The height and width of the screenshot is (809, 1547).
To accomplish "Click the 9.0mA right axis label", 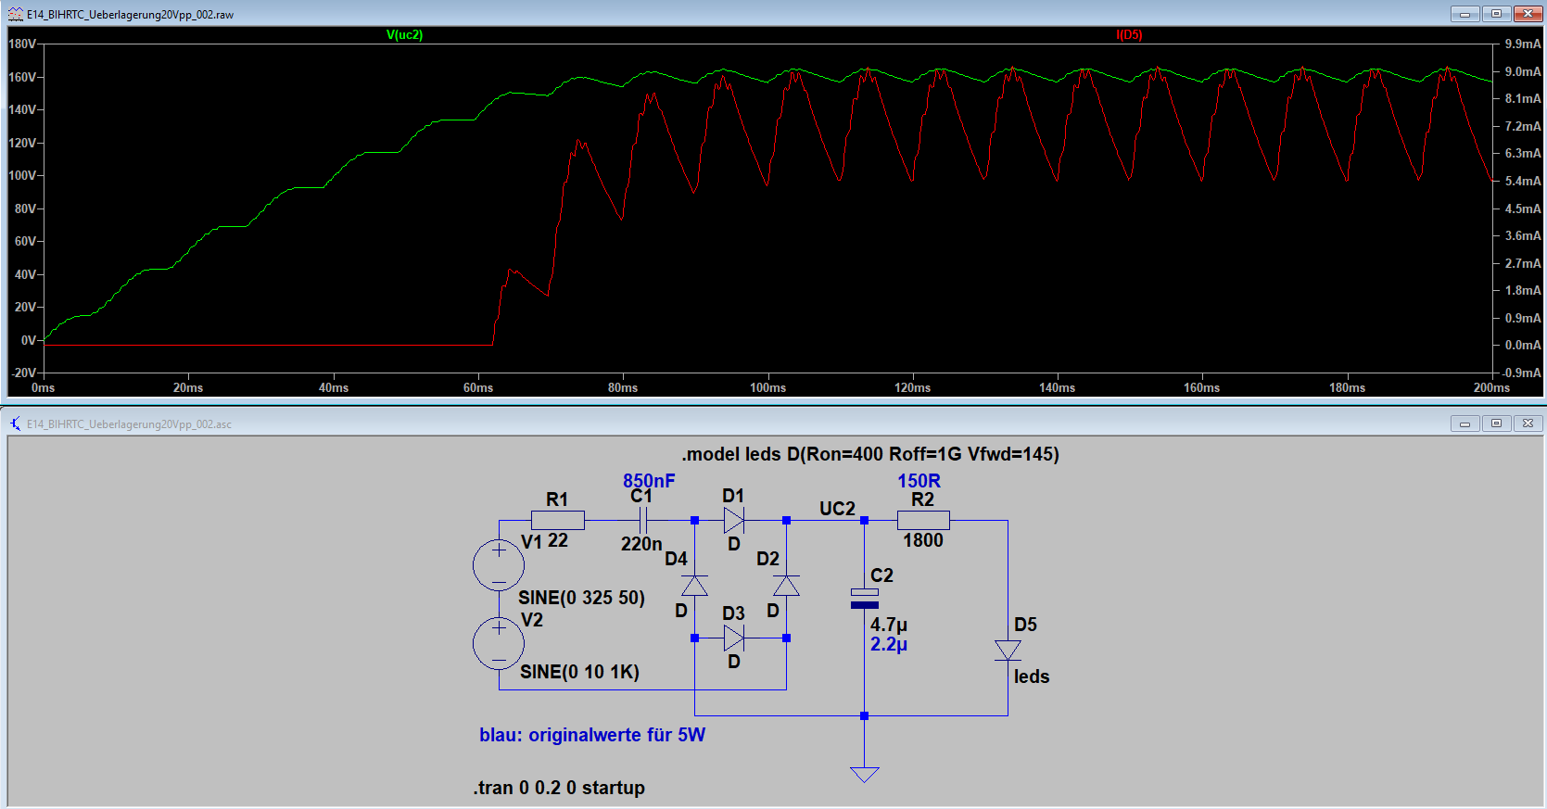I will pos(1523,71).
